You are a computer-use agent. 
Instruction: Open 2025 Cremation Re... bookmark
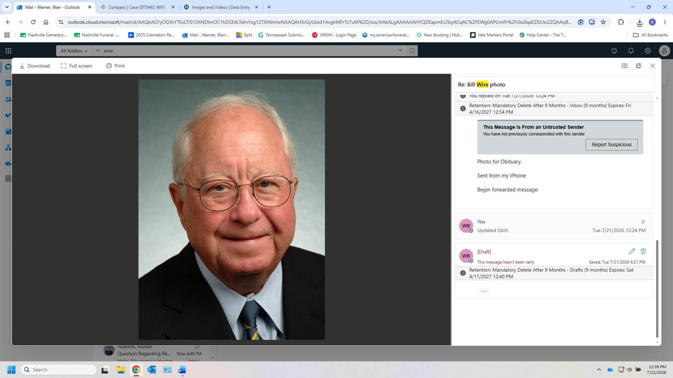(151, 35)
